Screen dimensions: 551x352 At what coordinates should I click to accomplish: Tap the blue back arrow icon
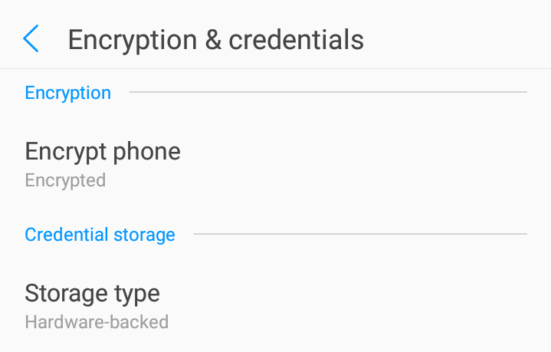(31, 38)
